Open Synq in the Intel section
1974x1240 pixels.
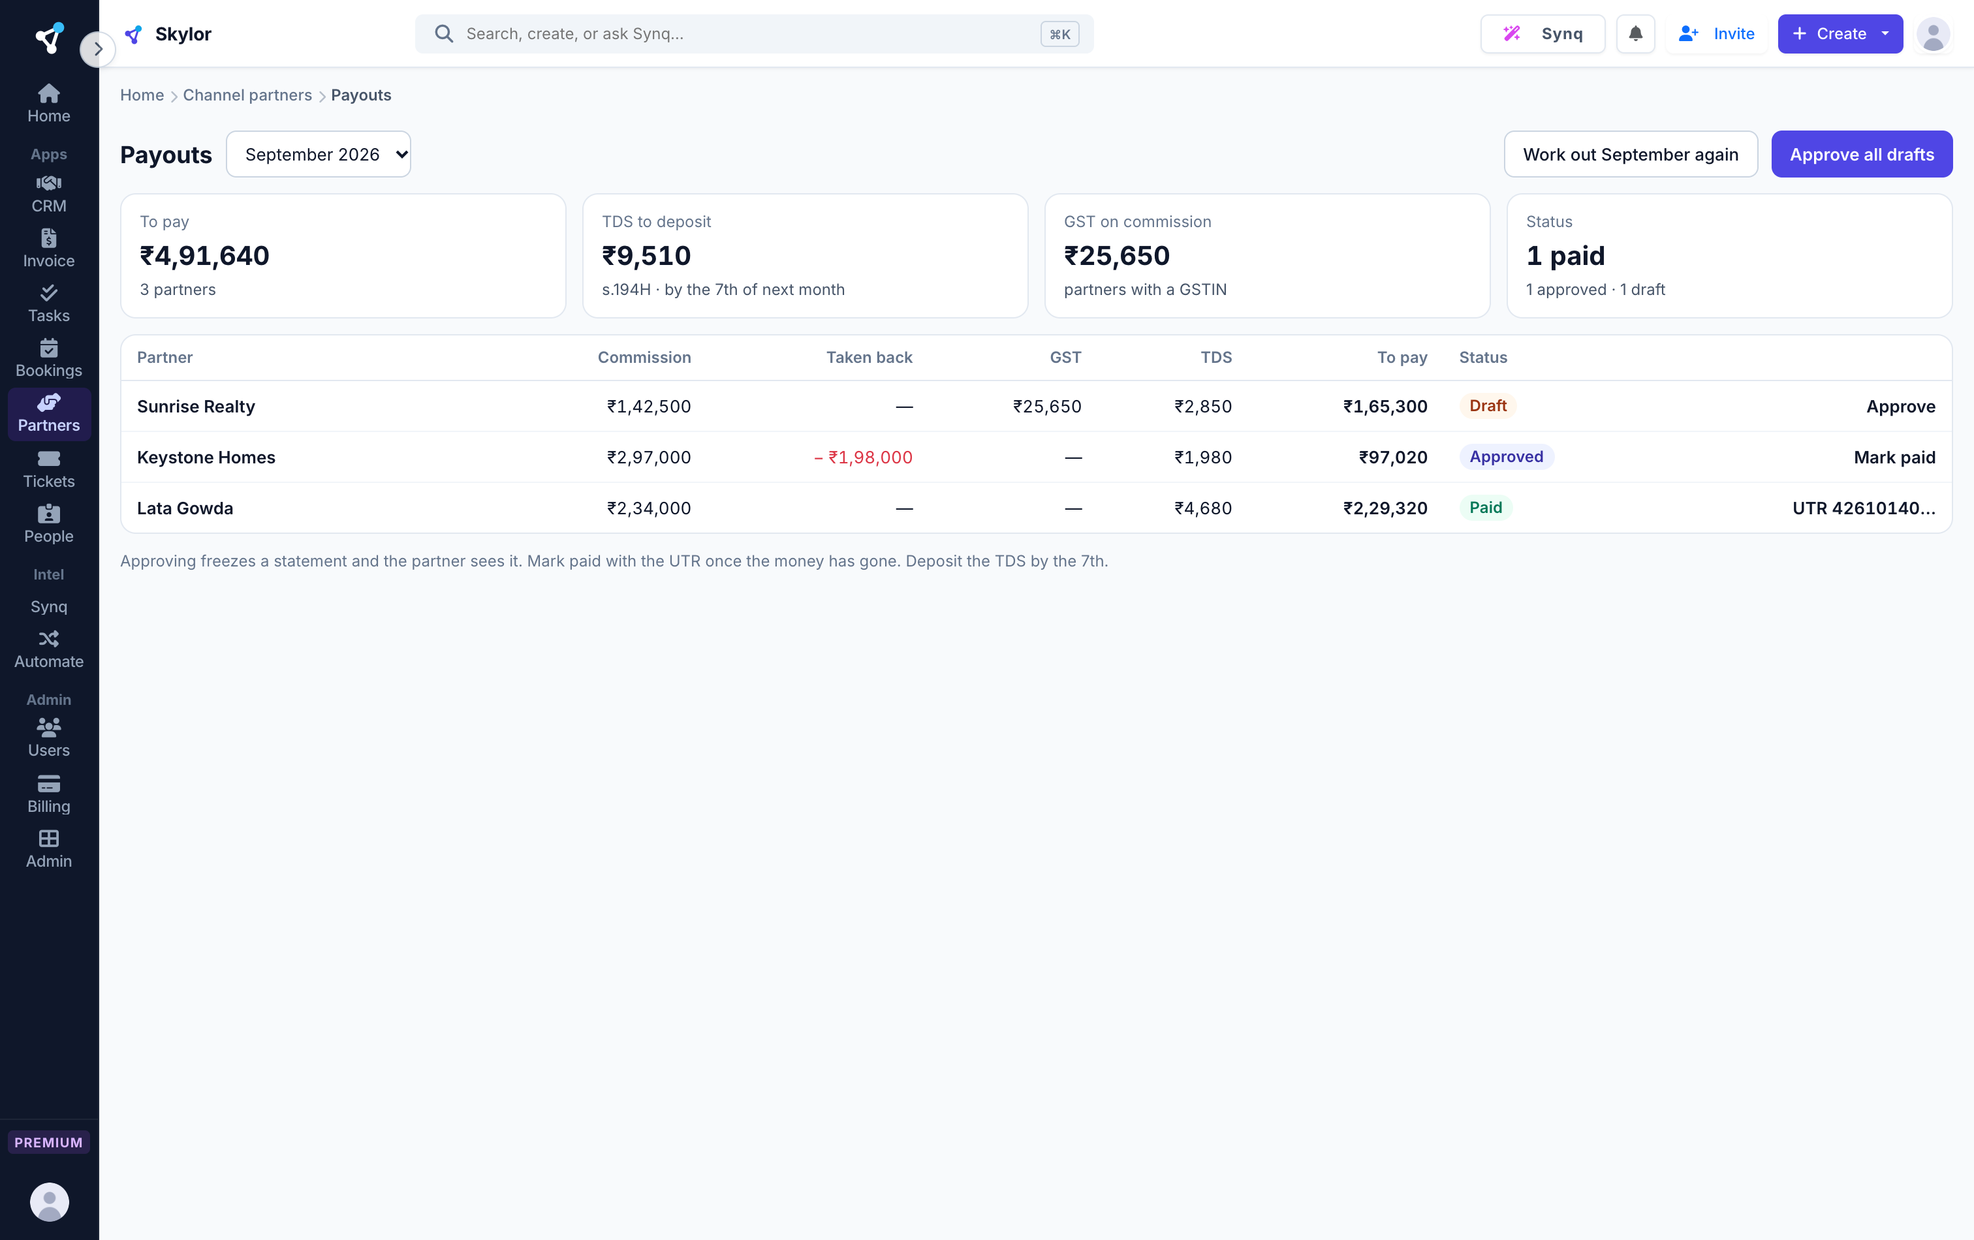(48, 606)
